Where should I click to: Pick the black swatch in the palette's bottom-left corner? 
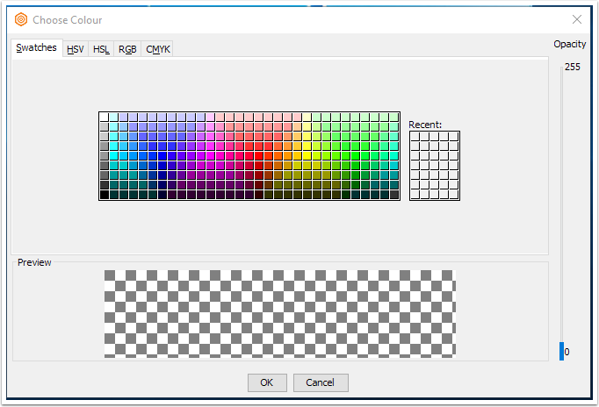104,195
